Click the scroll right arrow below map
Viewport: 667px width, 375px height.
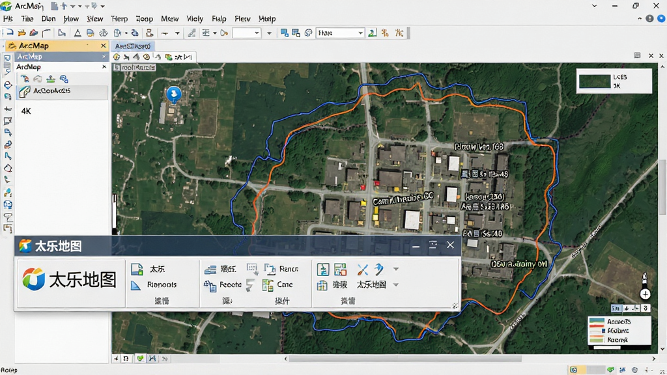click(654, 359)
